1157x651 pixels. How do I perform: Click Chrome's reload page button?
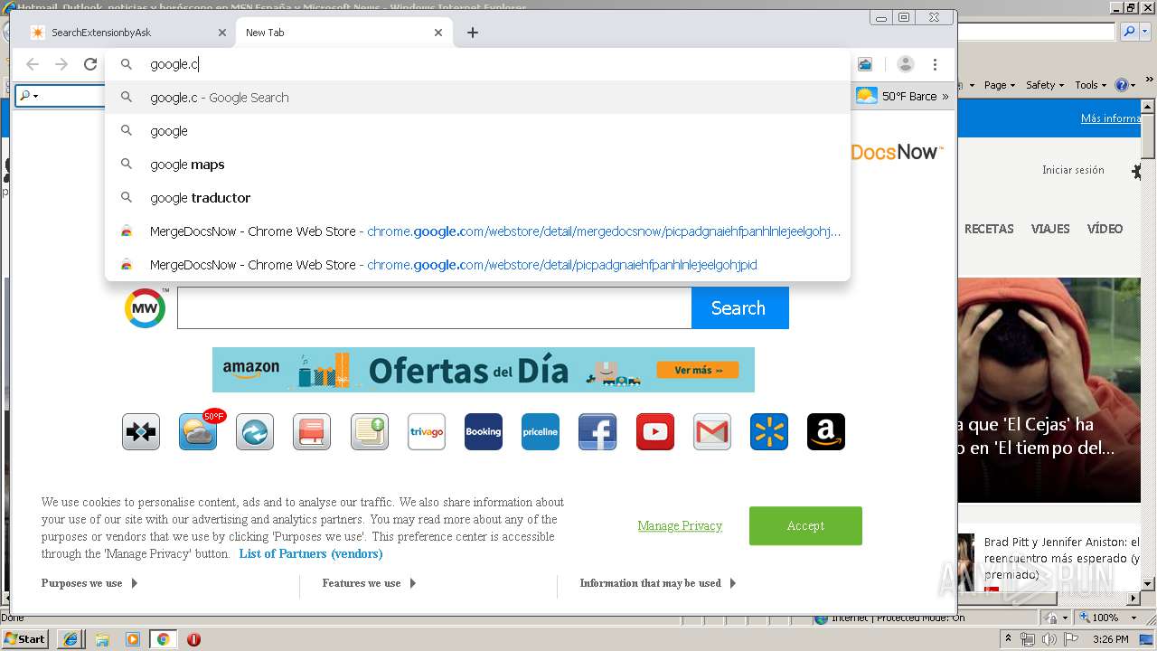click(90, 64)
